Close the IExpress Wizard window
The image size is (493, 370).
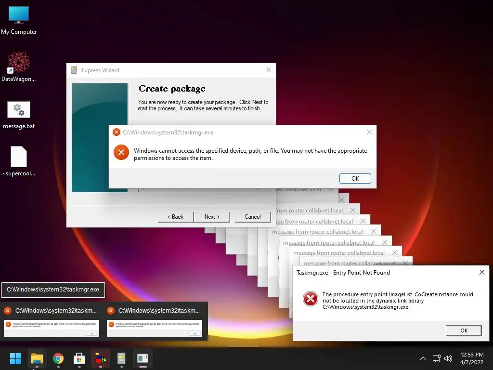269,70
